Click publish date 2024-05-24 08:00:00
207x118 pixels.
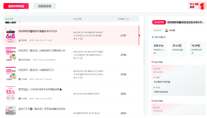(x=47, y=60)
